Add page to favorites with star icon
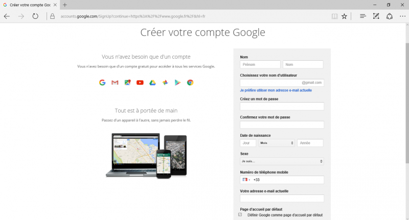 coord(344,16)
